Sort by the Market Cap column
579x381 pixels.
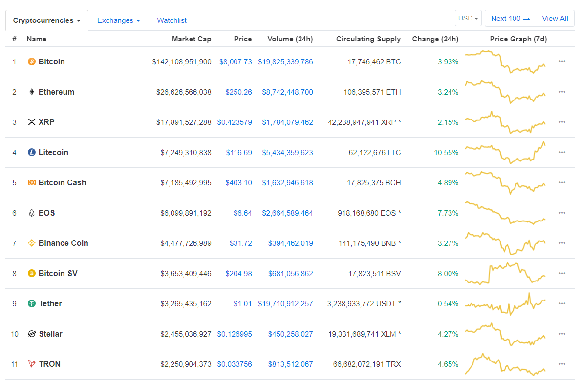(x=191, y=39)
